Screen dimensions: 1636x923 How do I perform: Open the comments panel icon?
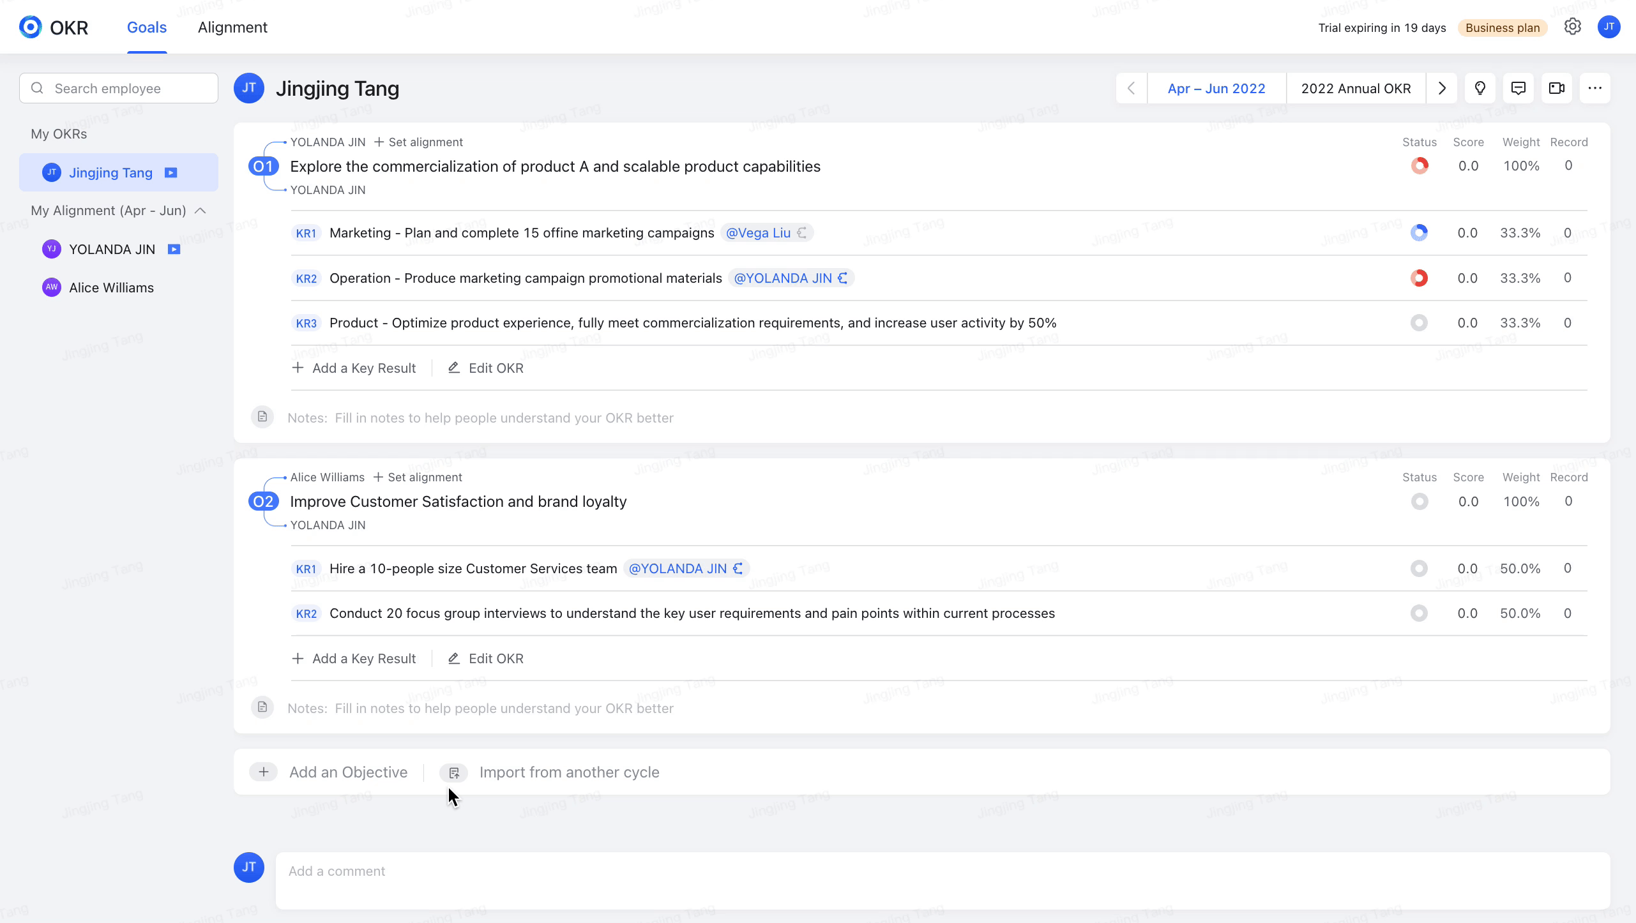click(1518, 88)
